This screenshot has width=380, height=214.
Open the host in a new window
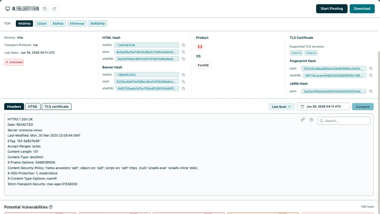coord(54,9)
